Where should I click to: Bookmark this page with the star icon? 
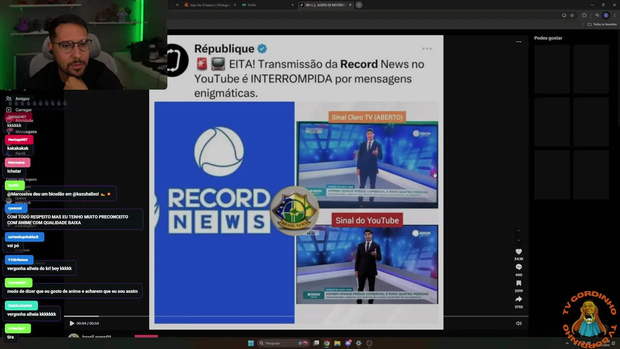click(x=572, y=15)
